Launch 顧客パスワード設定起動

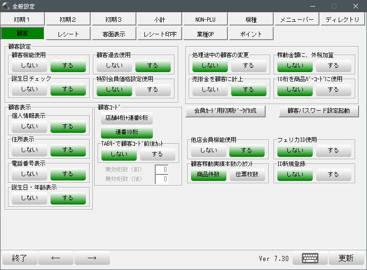click(x=318, y=111)
